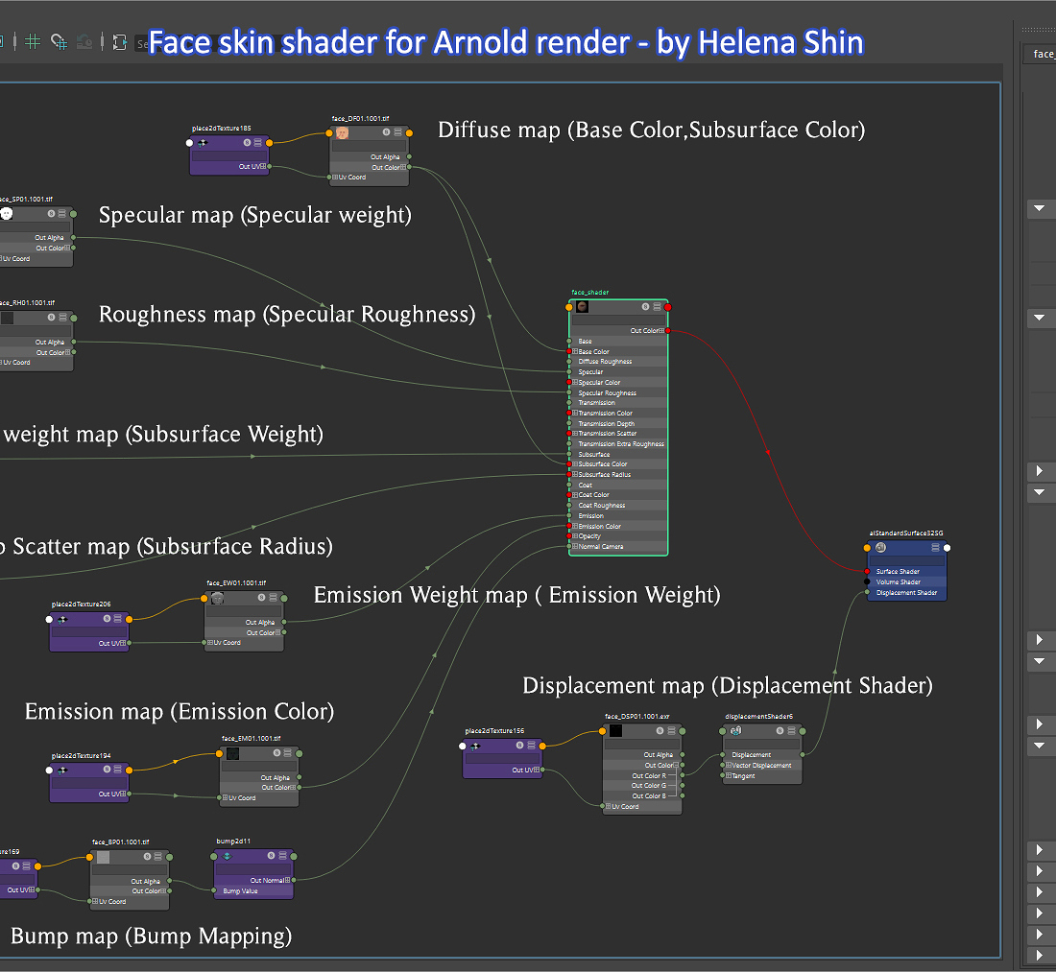Select the face_DF01.1001.tif texture swatch
This screenshot has width=1056, height=972.
pos(342,132)
